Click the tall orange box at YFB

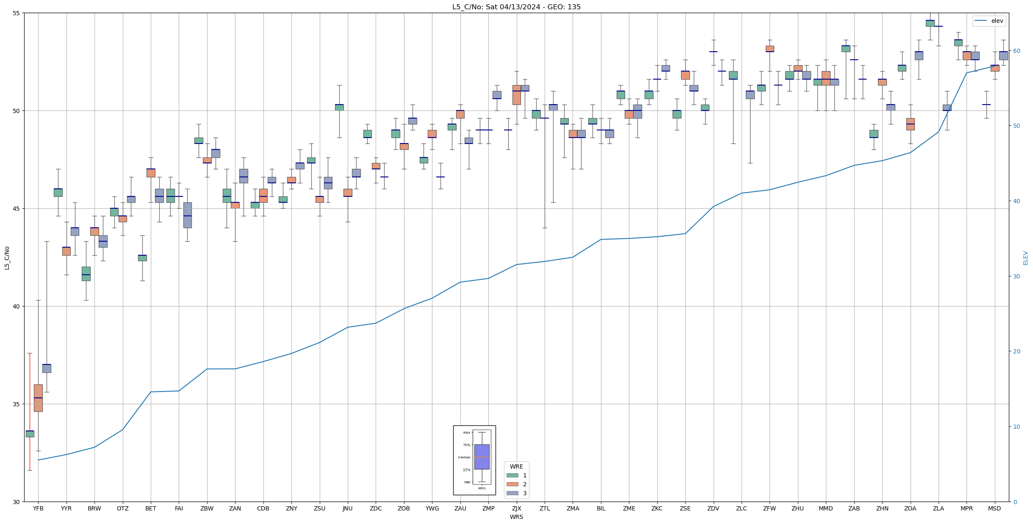38,398
